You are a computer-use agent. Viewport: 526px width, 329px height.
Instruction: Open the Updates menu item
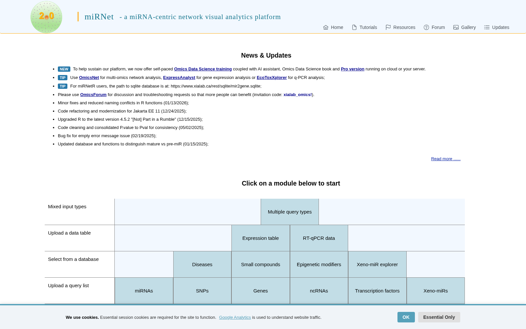497,27
